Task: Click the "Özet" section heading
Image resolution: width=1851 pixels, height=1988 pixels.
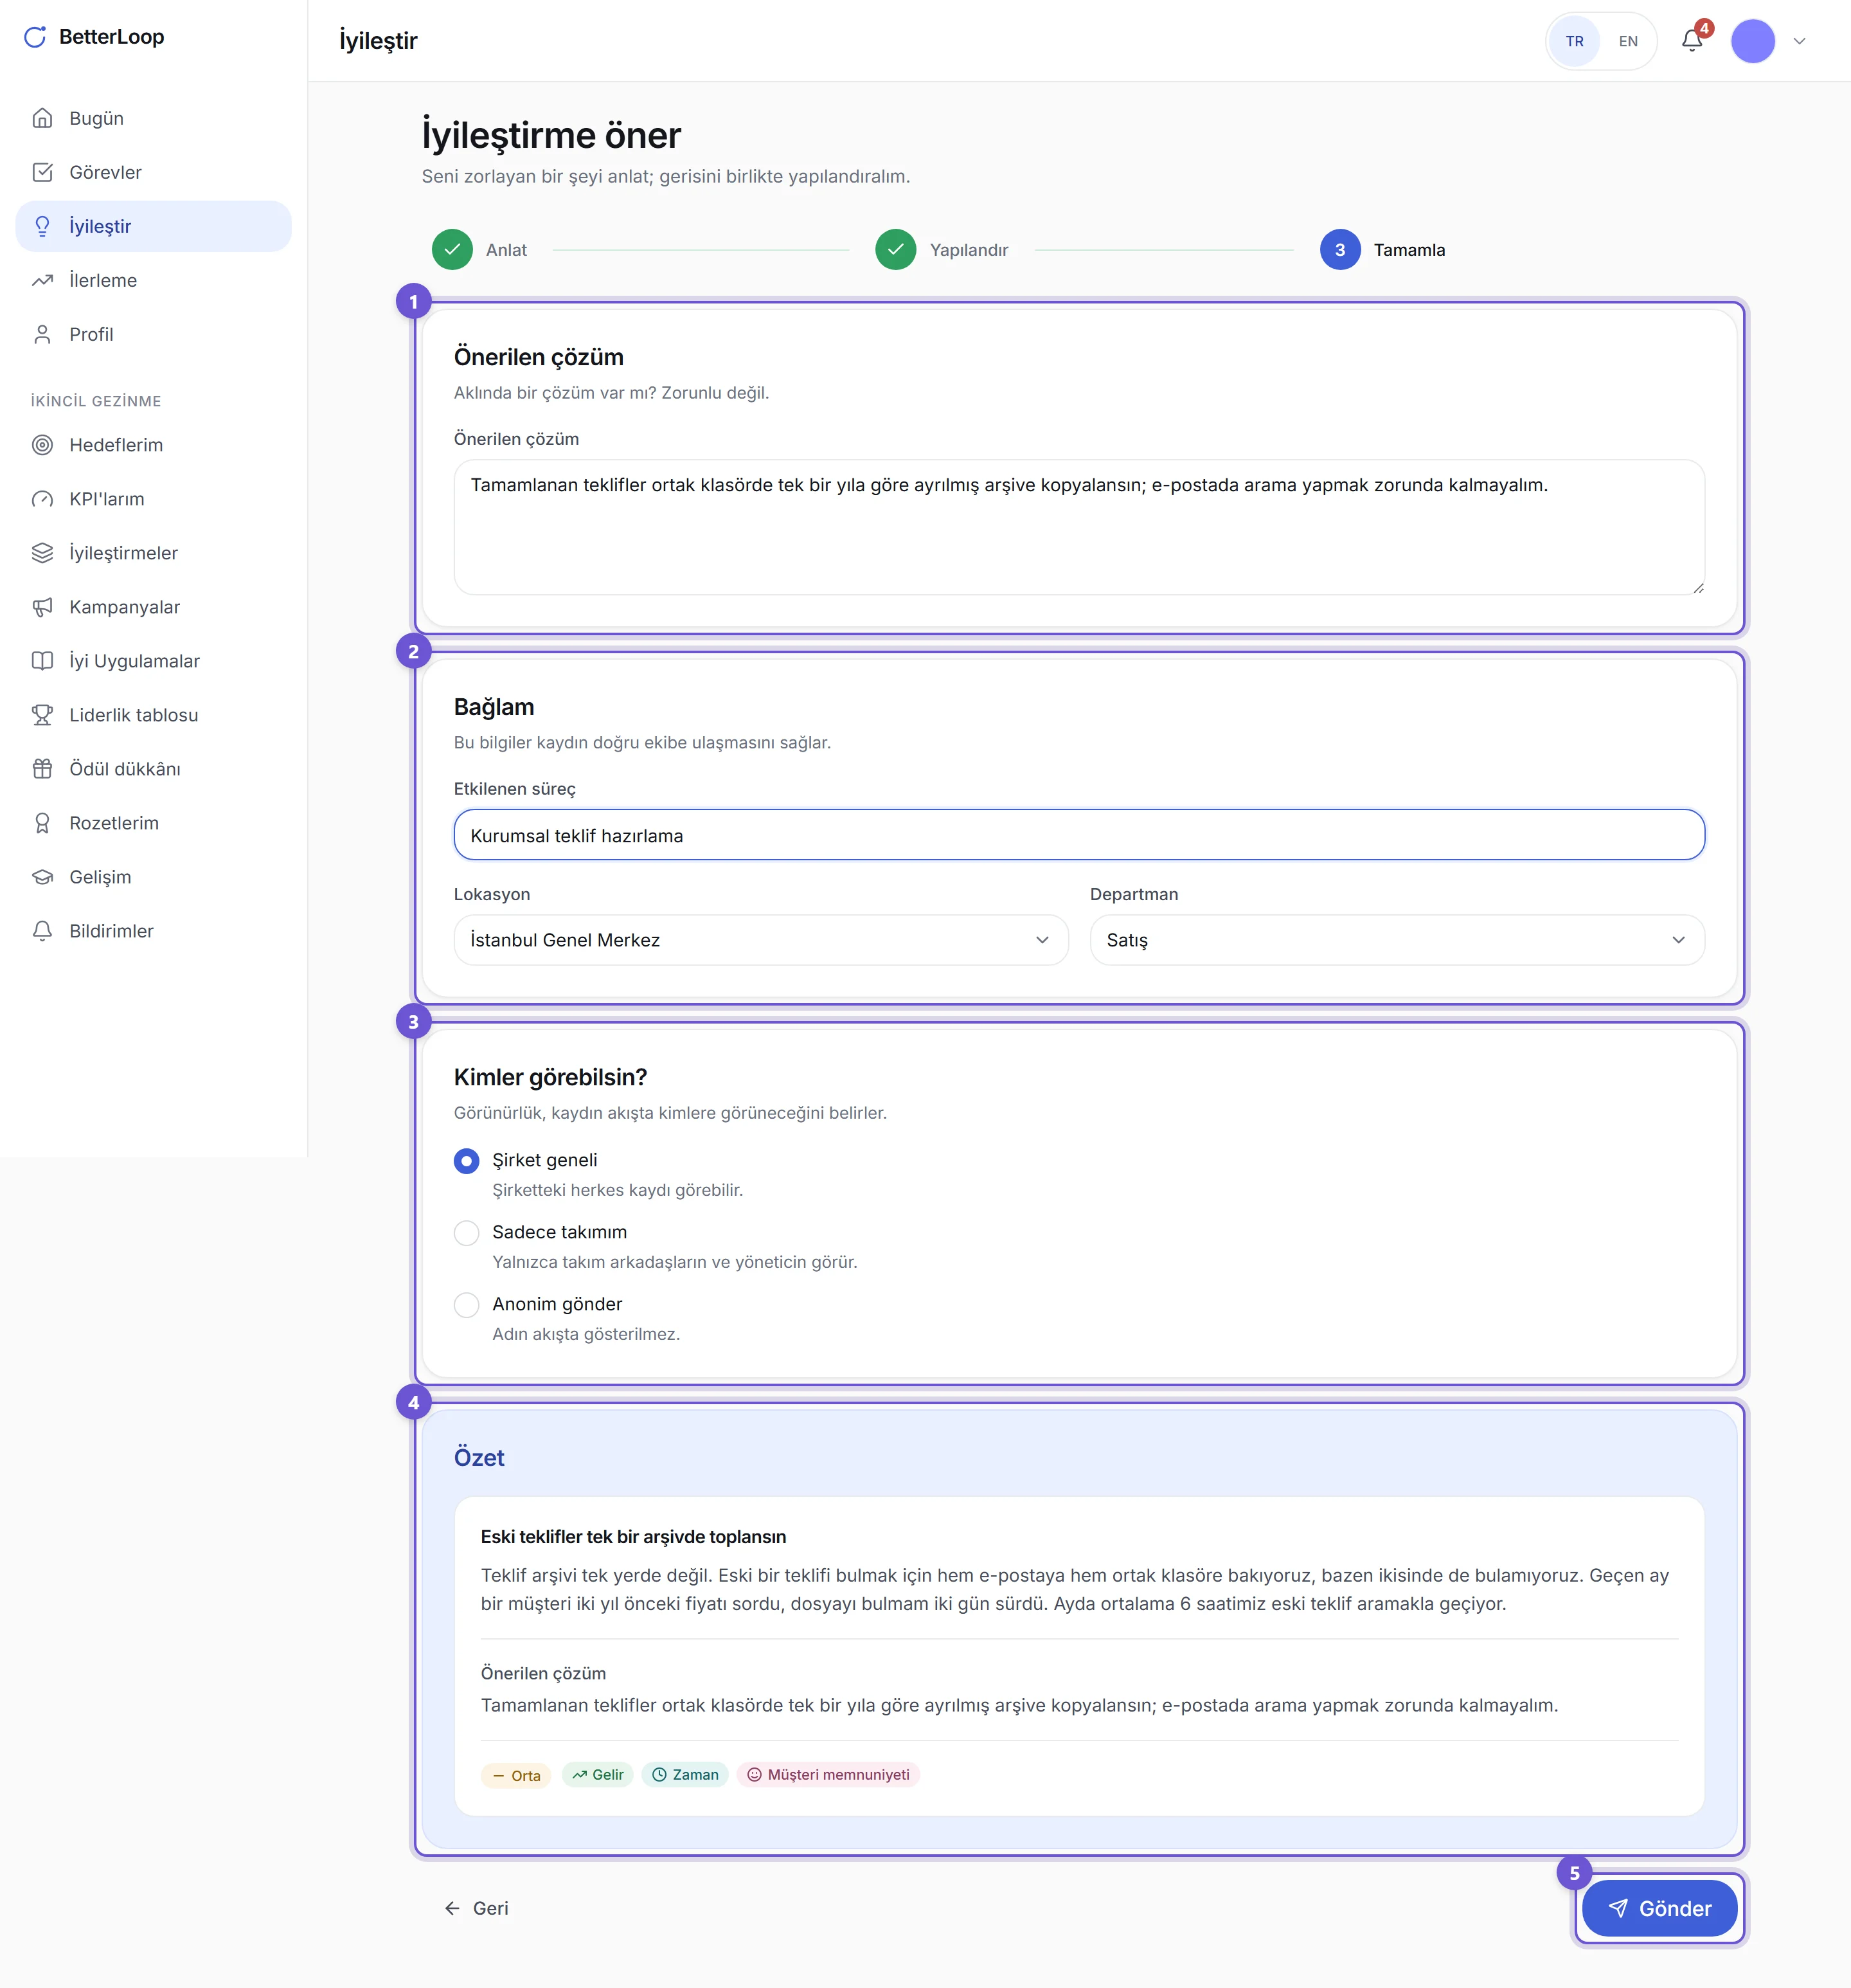Action: (479, 1458)
